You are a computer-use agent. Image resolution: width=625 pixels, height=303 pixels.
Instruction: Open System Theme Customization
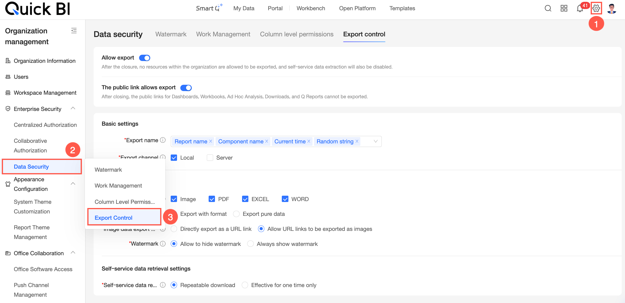pos(33,207)
